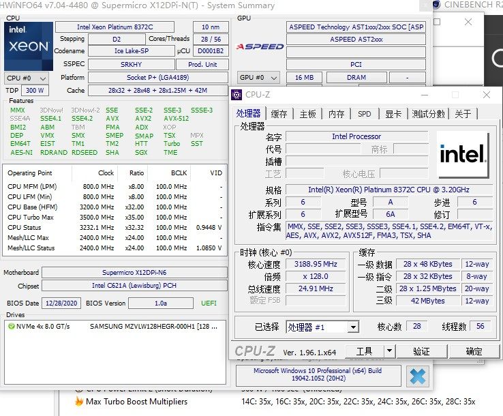Click the microcode D0001B2 field
The image size is (503, 416).
pos(211,51)
